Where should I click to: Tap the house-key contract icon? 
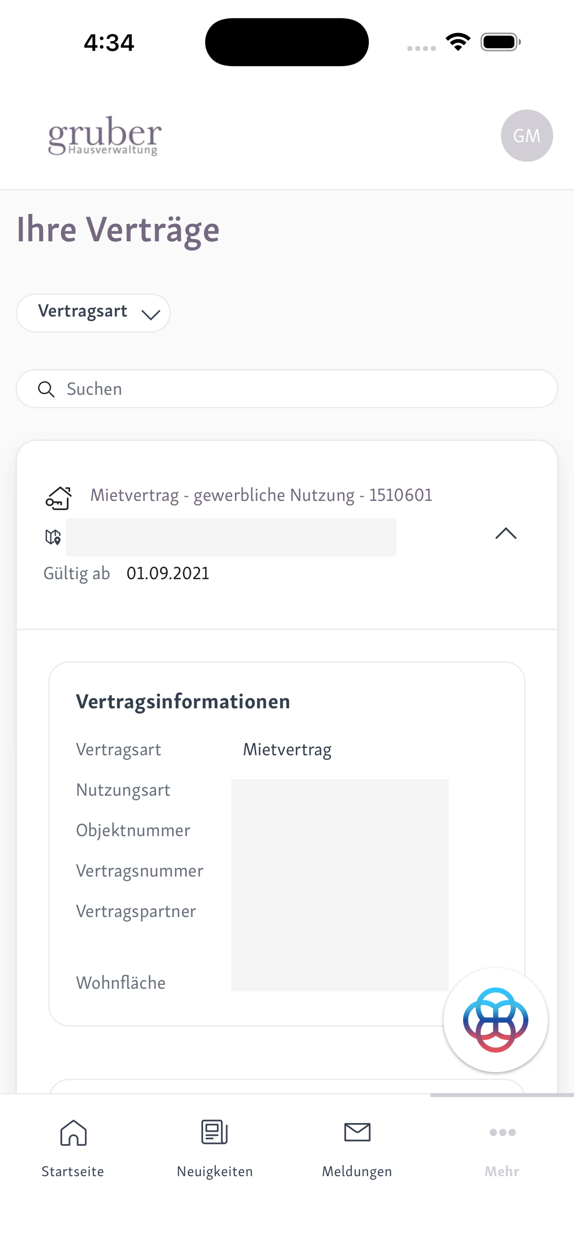[59, 498]
